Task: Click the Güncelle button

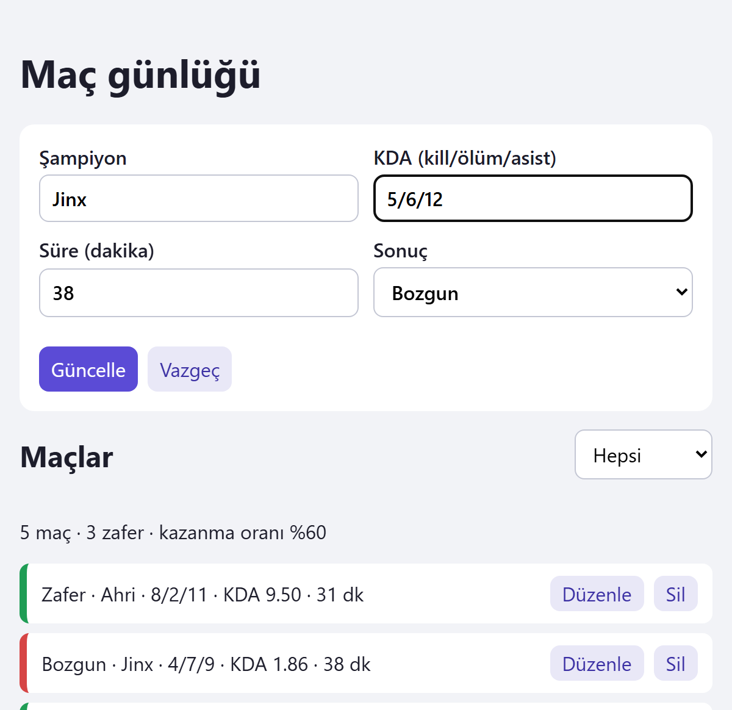Action: 88,369
